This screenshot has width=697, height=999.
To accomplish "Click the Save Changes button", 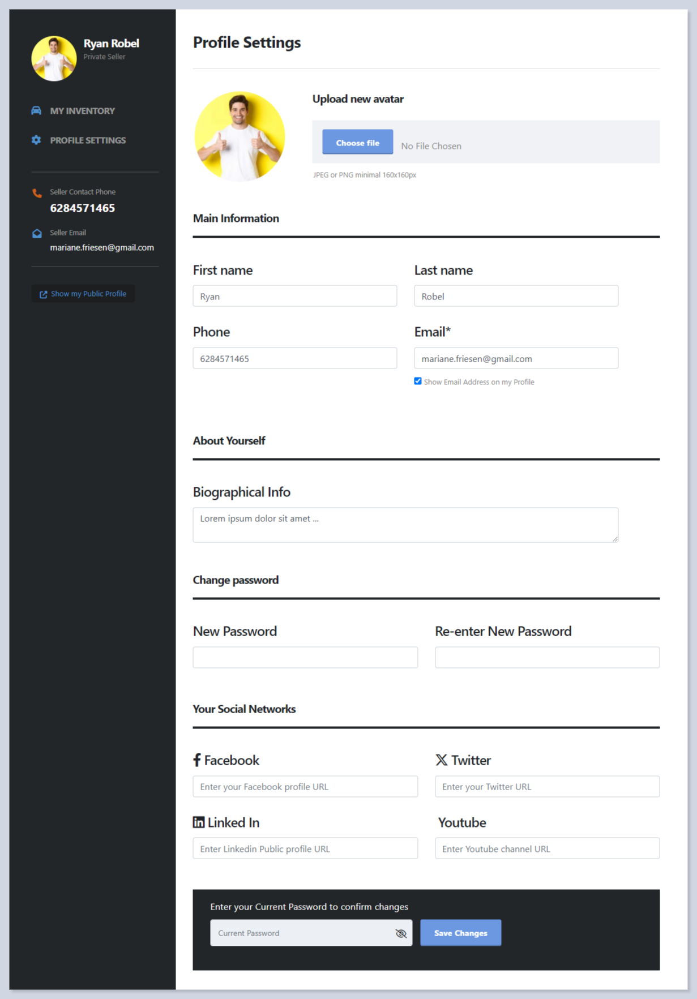I will [460, 933].
